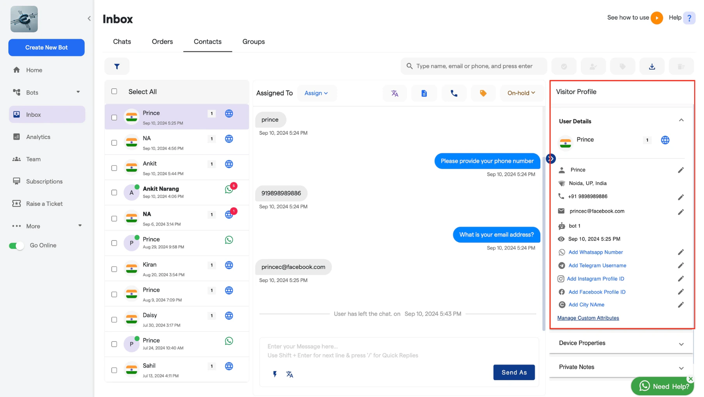Click the WhatsApp icon on Ankit Narang row
Viewport: 704px width, 397px height.
tap(229, 189)
